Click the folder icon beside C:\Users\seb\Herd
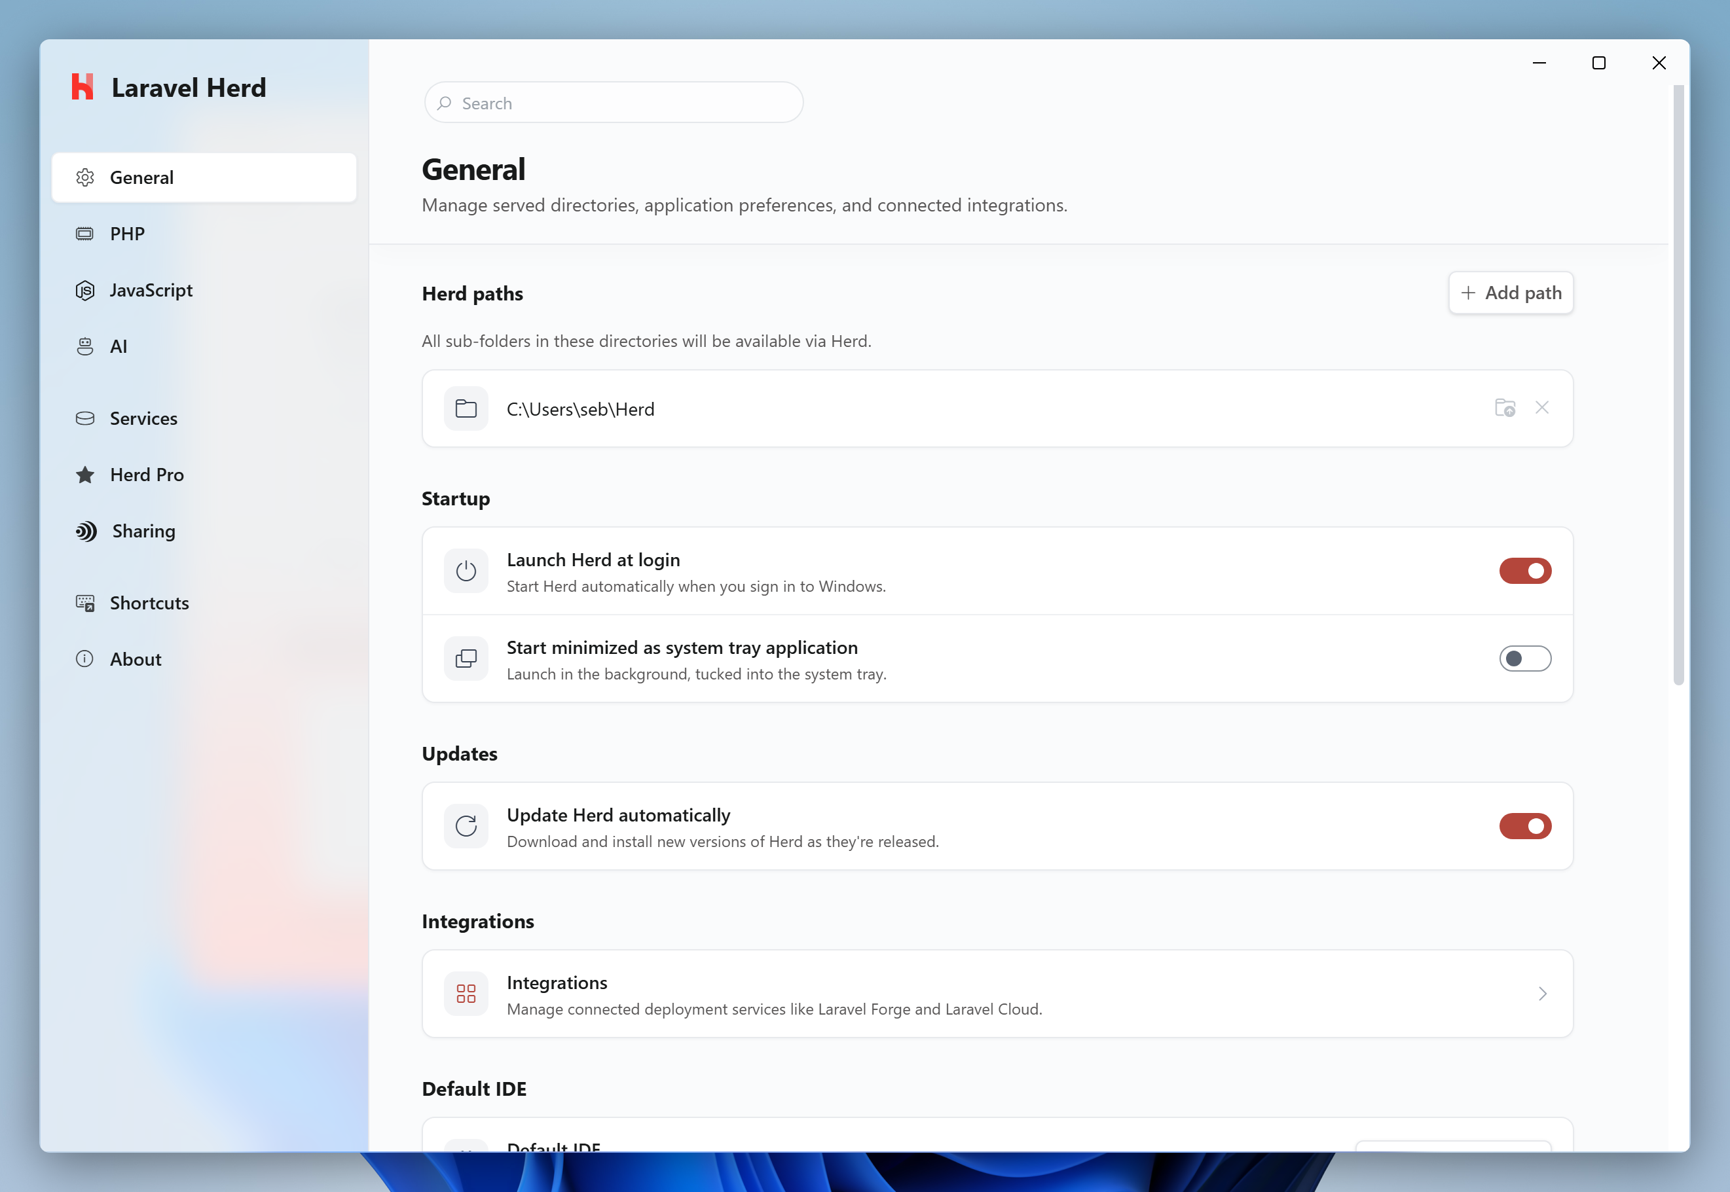Viewport: 1730px width, 1192px height. pyautogui.click(x=466, y=408)
